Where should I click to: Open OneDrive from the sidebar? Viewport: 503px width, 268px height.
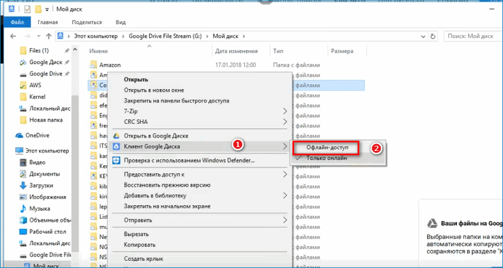click(38, 135)
